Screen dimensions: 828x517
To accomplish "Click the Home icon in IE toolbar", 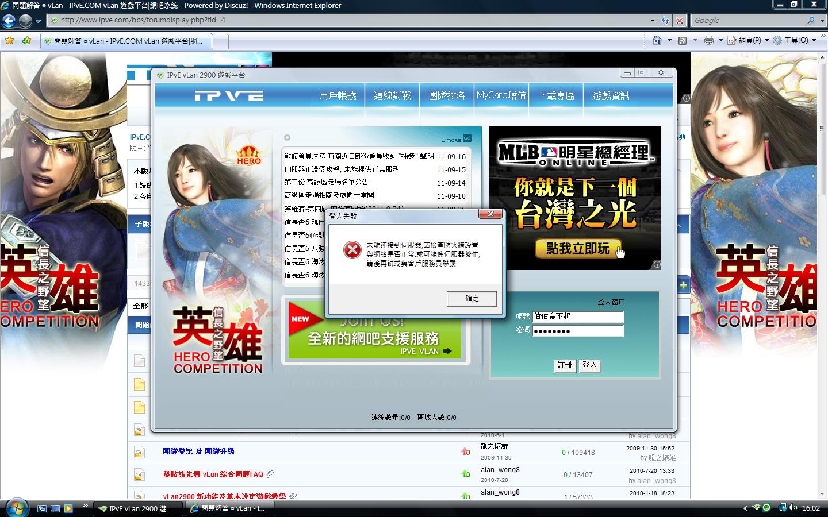I will [657, 40].
